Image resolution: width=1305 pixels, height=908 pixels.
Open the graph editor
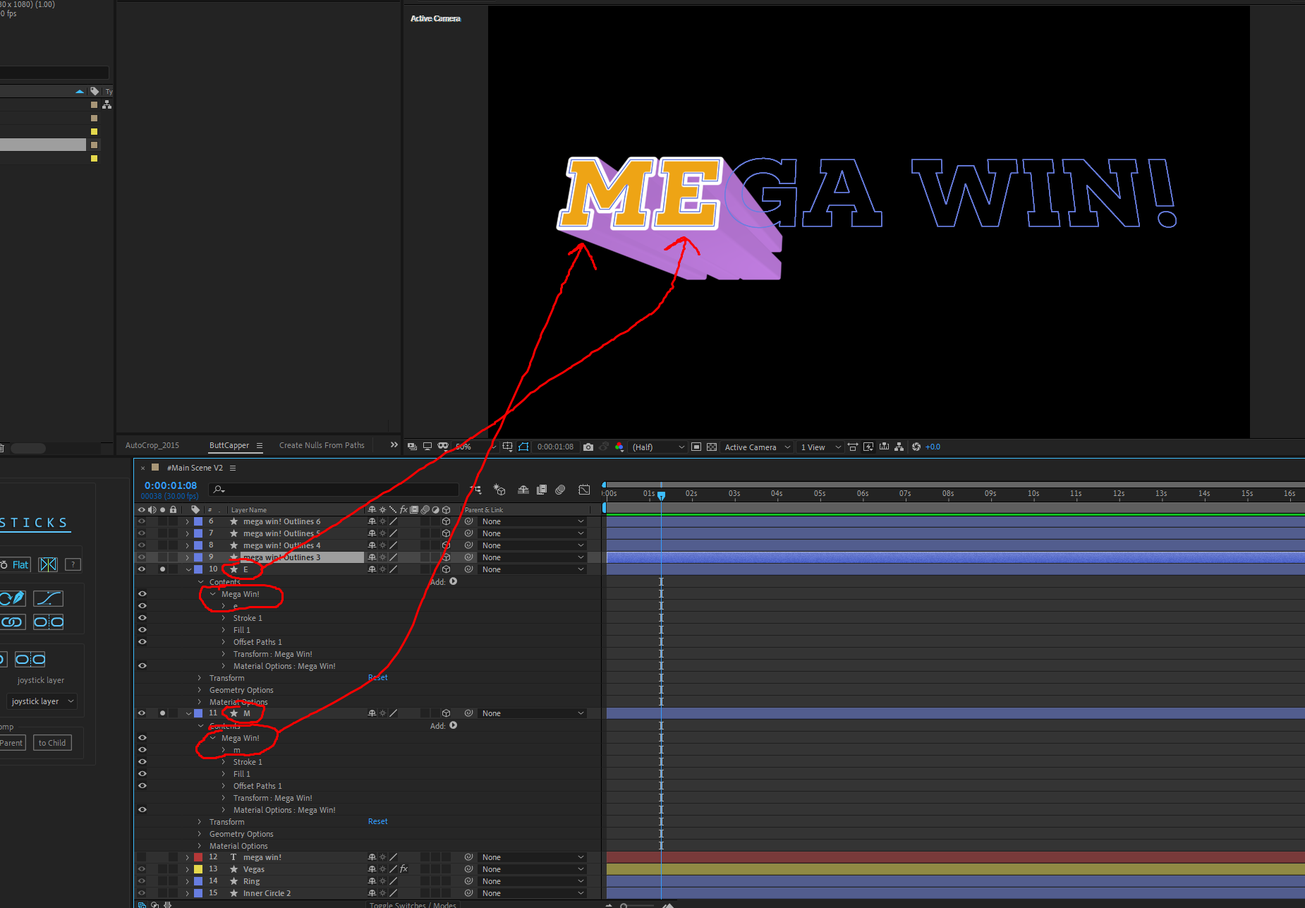click(584, 490)
